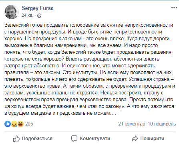Image resolution: width=179 pixels, height=145 pixels.
Task: Like the post with Подобається label
Action: [x=37, y=139]
